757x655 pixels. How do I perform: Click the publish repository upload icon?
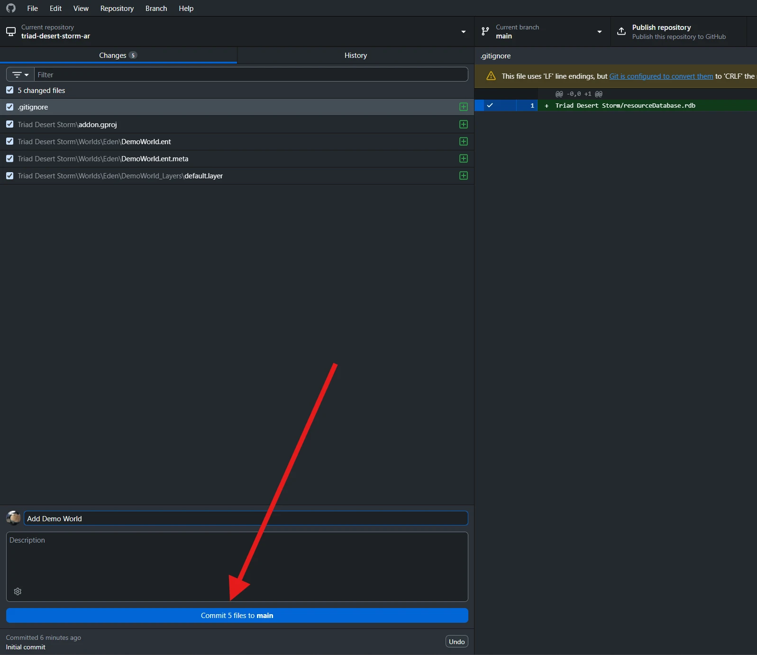click(x=621, y=32)
